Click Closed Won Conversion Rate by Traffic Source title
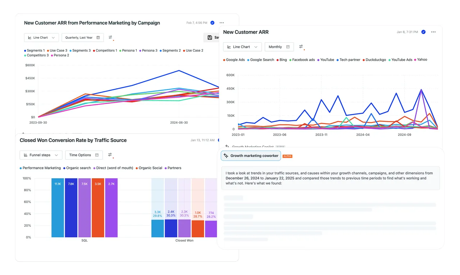The width and height of the screenshot is (460, 275). (x=73, y=140)
